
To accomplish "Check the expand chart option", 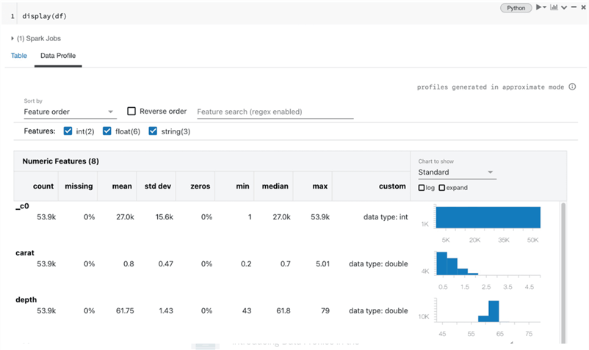I will [x=441, y=188].
